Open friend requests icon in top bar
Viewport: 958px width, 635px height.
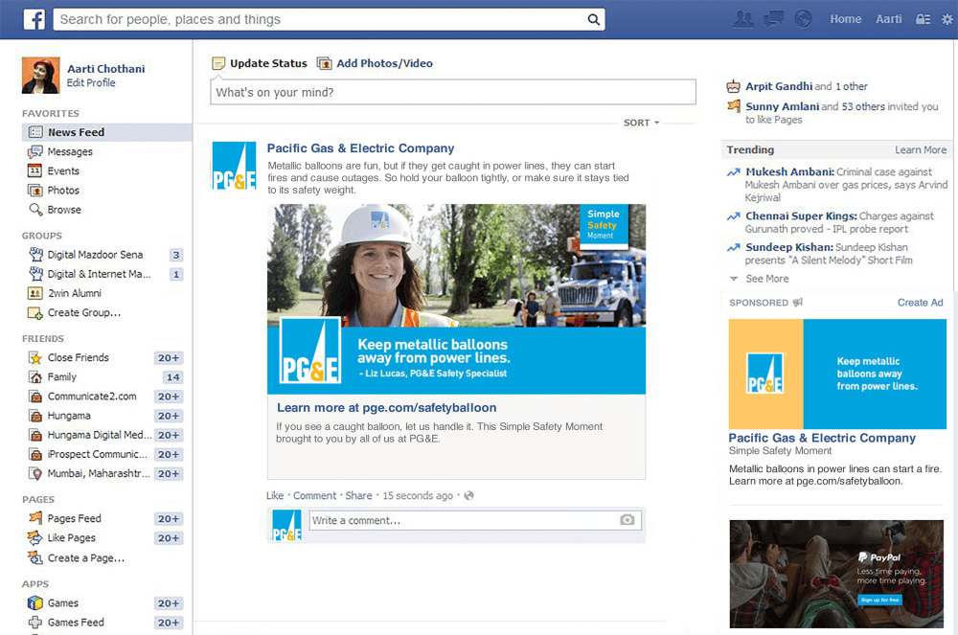[x=743, y=17]
